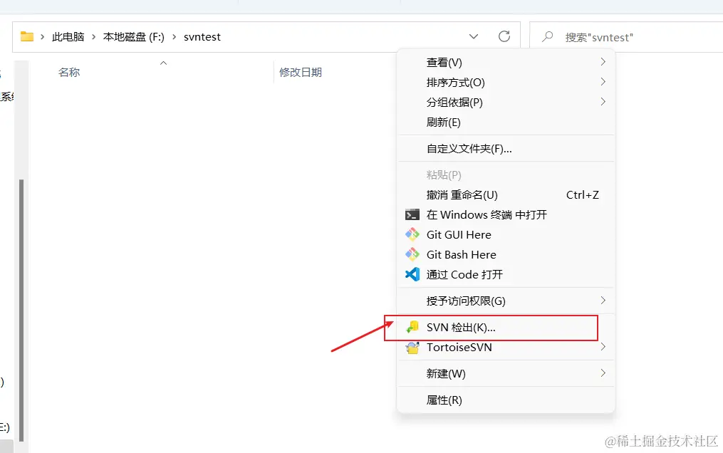Expand the 授予访问权限(G) submenu arrow
723x453 pixels.
pos(603,301)
